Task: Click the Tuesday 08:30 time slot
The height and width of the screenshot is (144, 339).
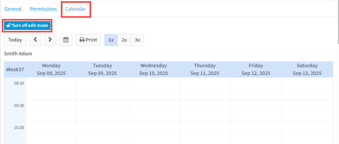Action: point(102,83)
